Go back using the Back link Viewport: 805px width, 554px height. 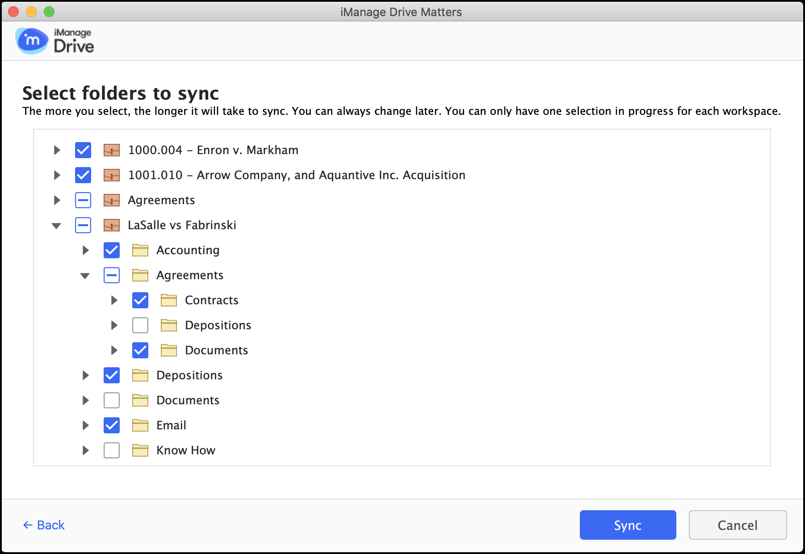click(44, 525)
